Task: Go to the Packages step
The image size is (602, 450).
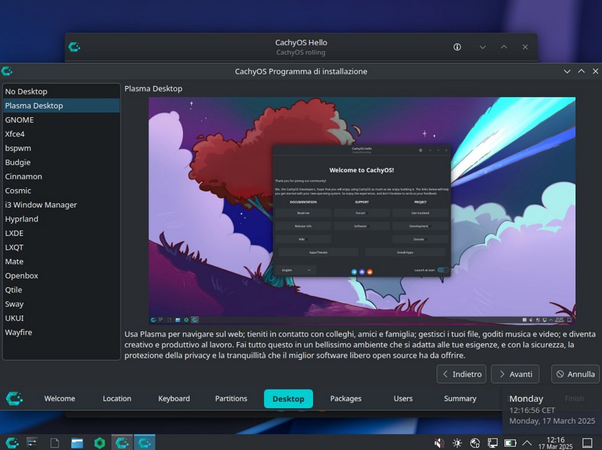Action: 346,399
